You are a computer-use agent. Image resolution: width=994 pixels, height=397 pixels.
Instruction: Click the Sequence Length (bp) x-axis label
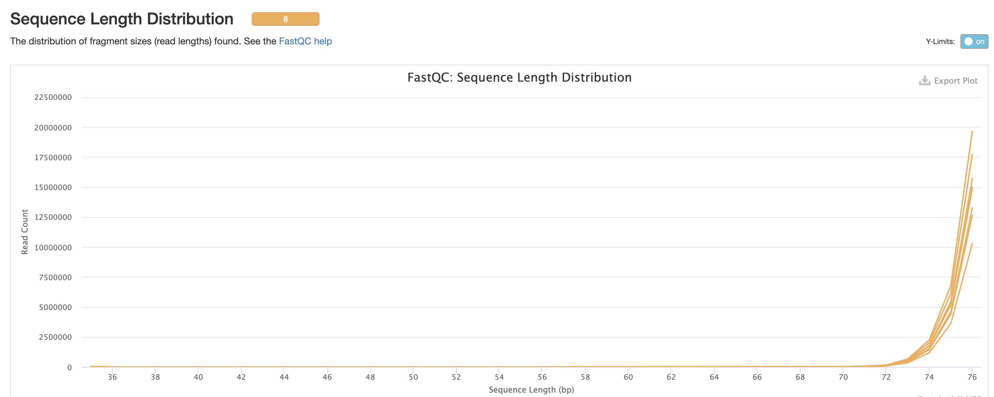coord(531,390)
